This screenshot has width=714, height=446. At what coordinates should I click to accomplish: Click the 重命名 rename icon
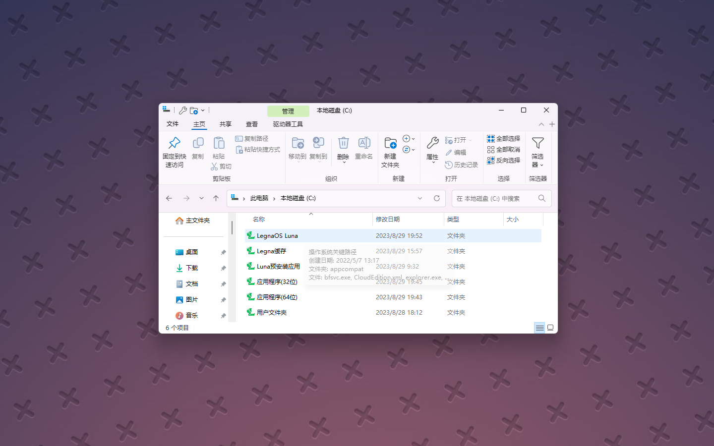(364, 143)
